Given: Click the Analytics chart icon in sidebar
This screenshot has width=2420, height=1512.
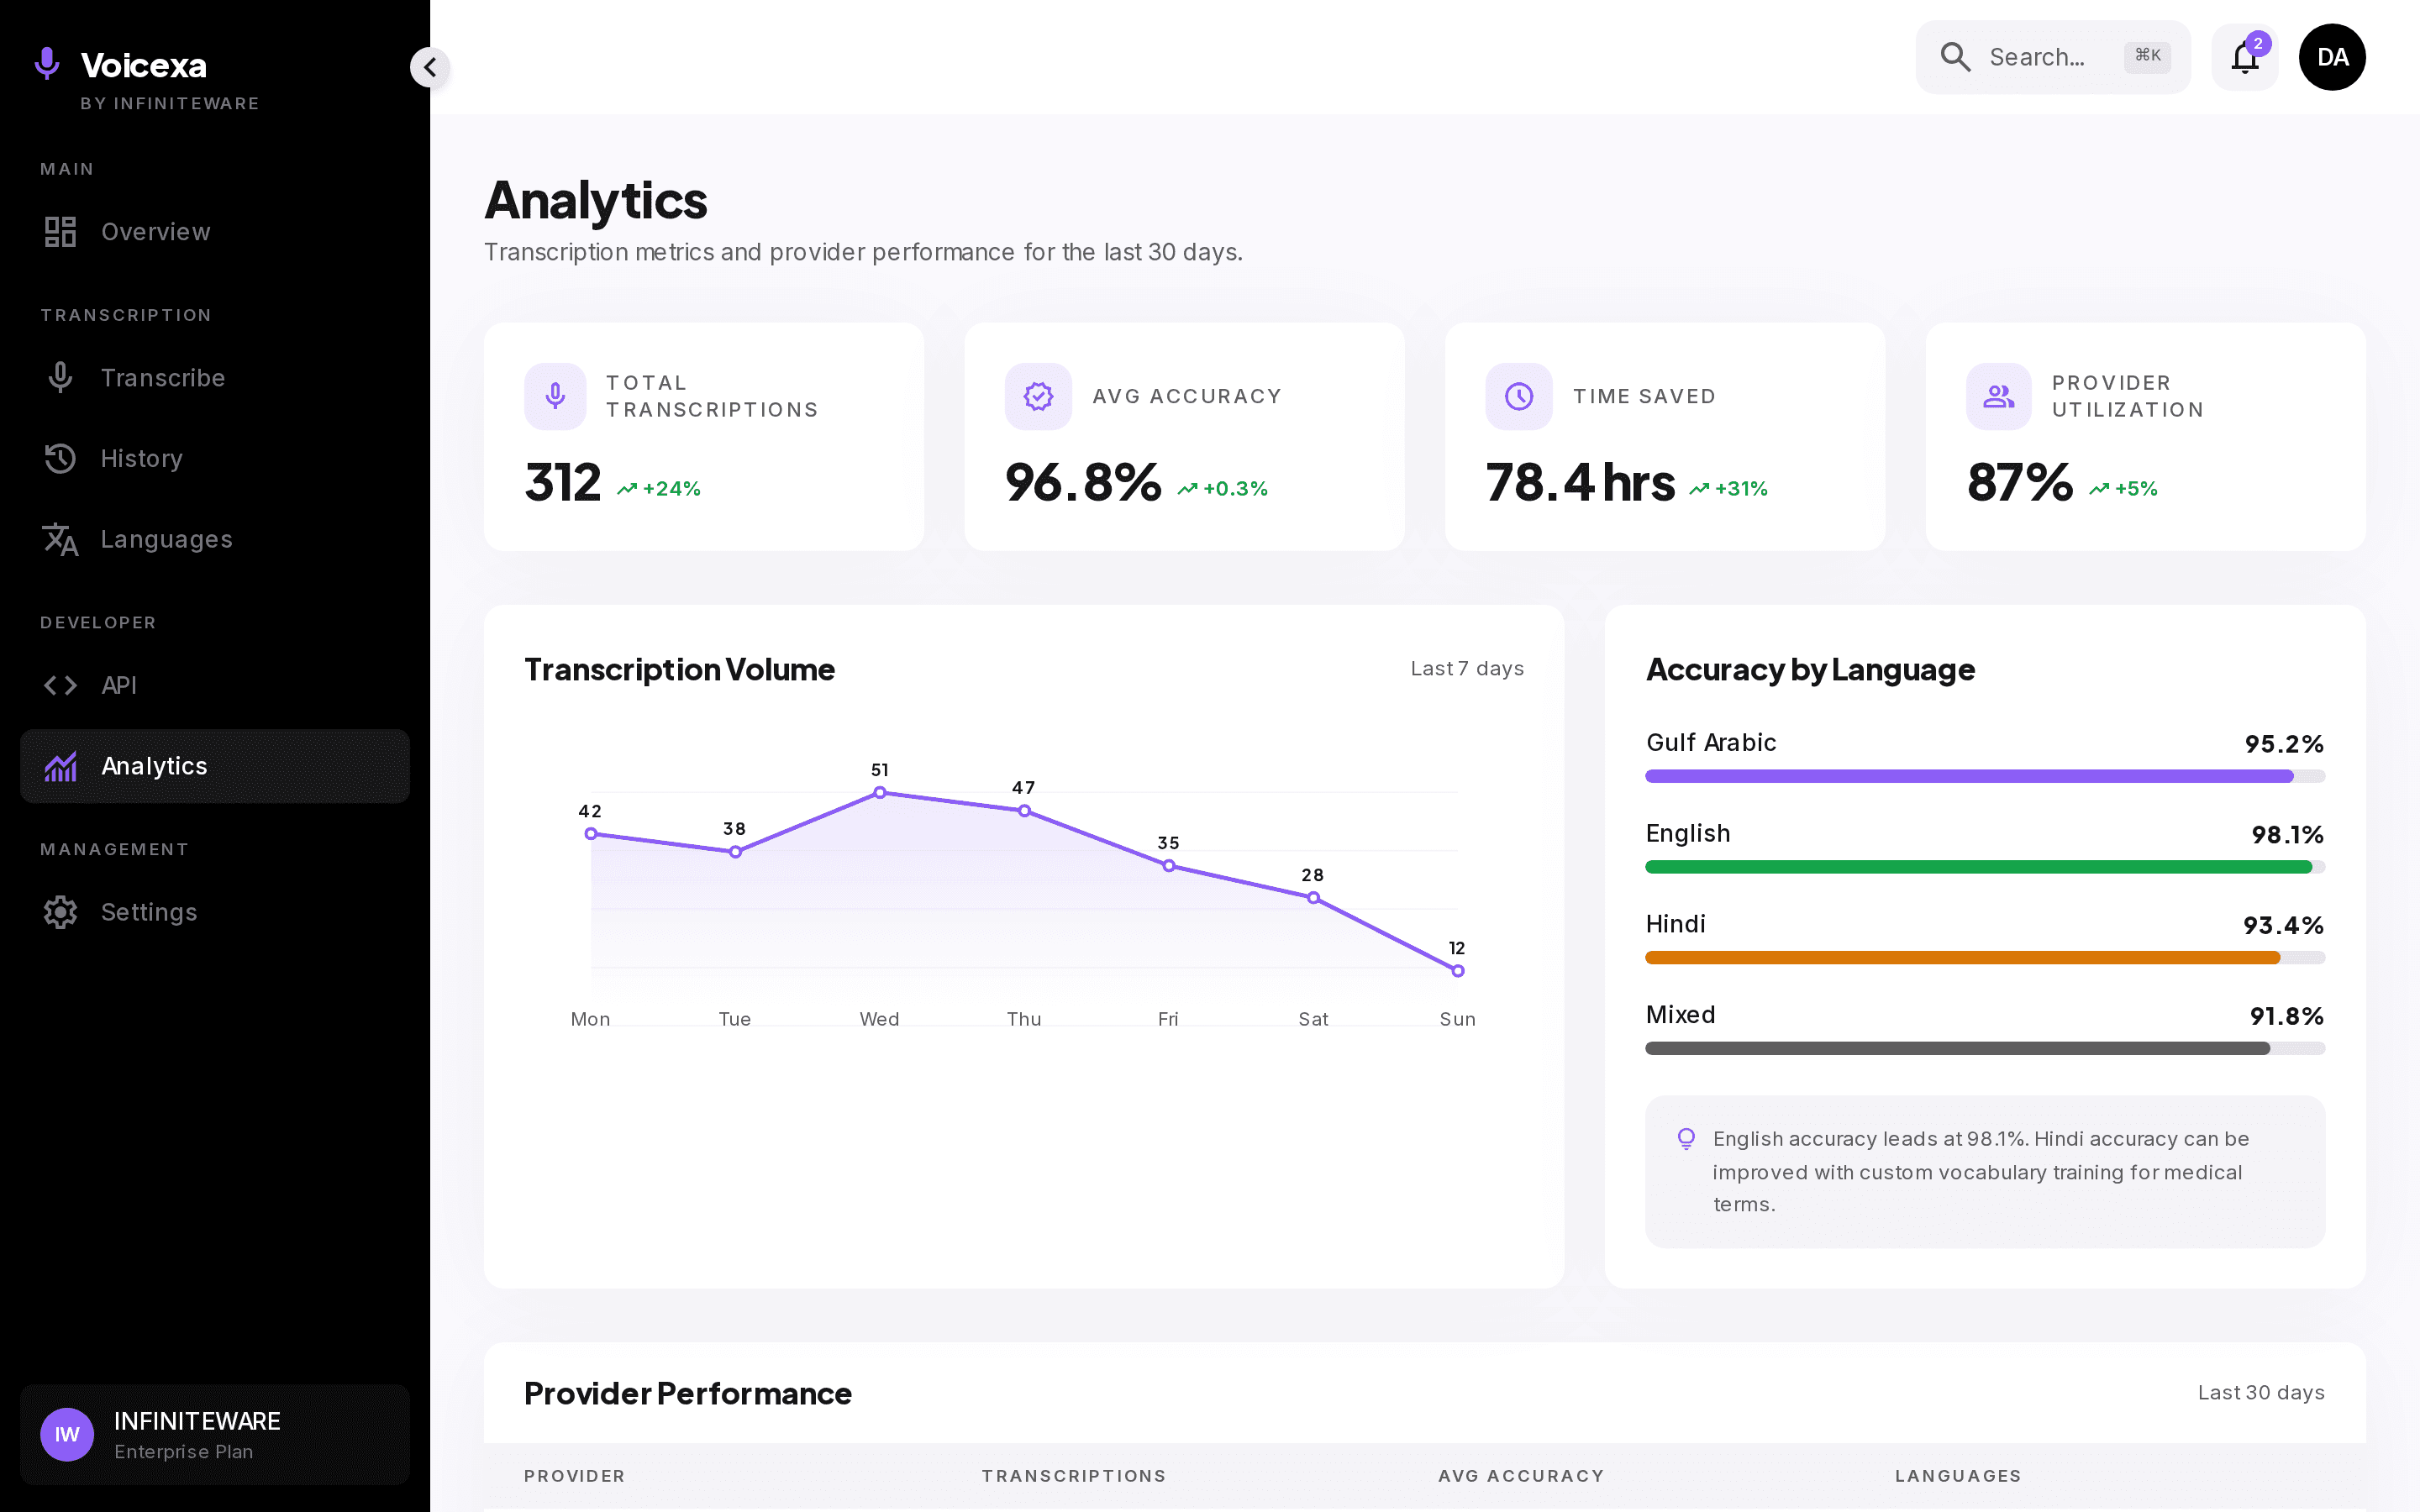Looking at the screenshot, I should 60,767.
